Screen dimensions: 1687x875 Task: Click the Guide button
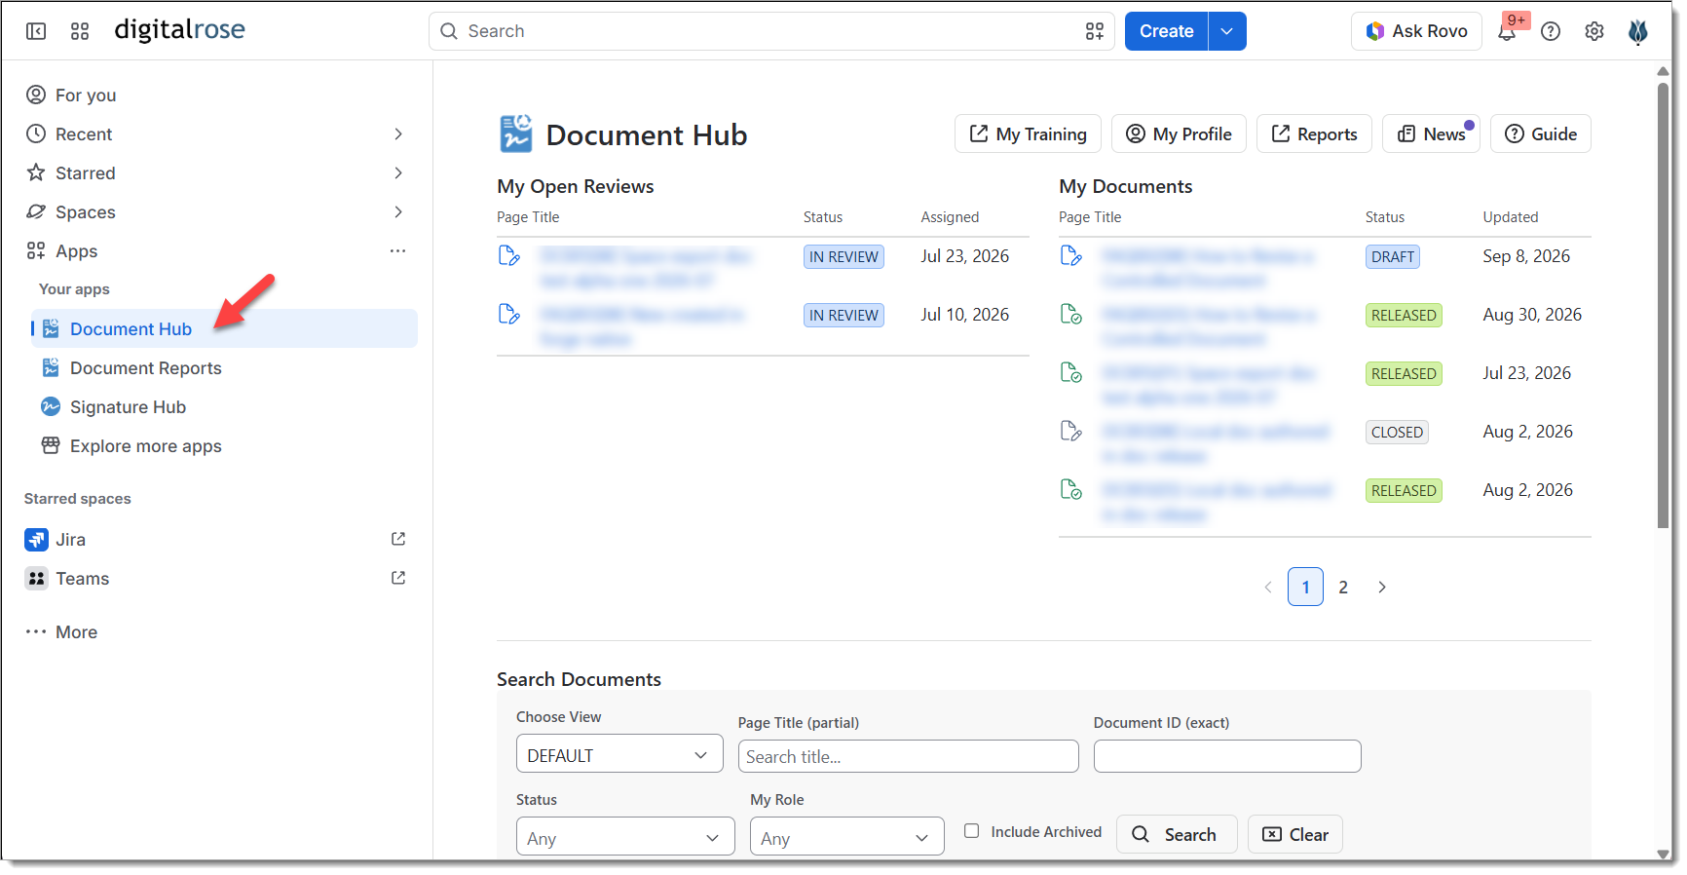pyautogui.click(x=1540, y=133)
